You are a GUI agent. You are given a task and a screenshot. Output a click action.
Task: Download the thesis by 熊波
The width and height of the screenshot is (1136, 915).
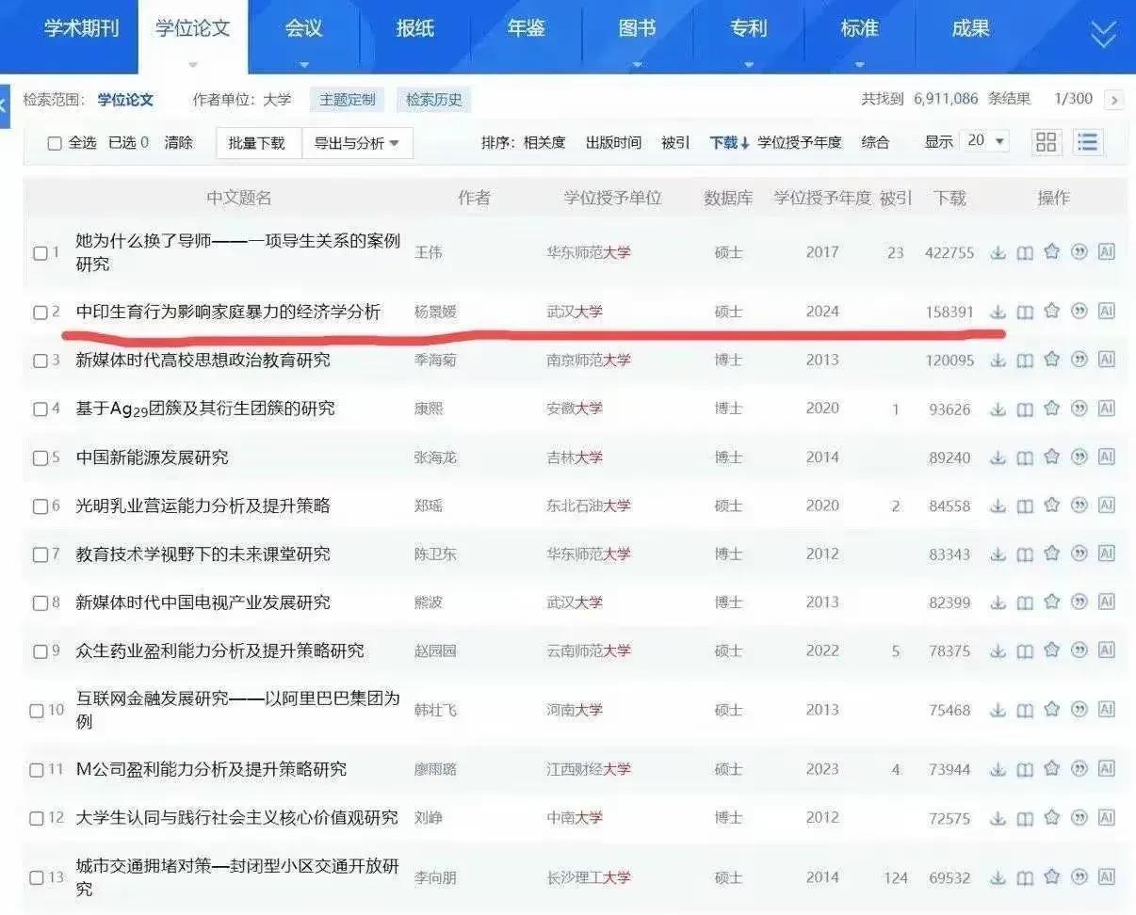(x=998, y=602)
